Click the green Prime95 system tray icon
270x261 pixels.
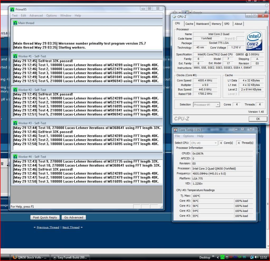222,257
